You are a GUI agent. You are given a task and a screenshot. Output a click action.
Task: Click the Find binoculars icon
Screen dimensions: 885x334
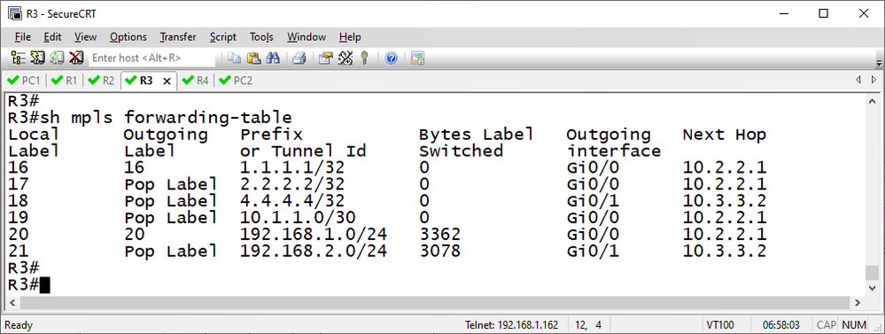(x=273, y=58)
